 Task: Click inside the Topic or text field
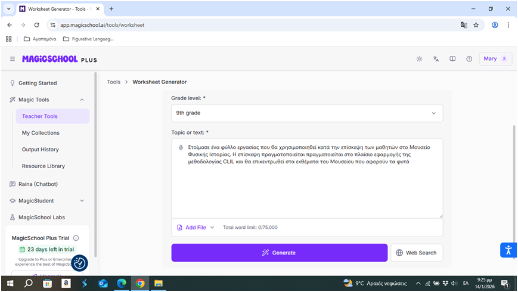coord(307,191)
